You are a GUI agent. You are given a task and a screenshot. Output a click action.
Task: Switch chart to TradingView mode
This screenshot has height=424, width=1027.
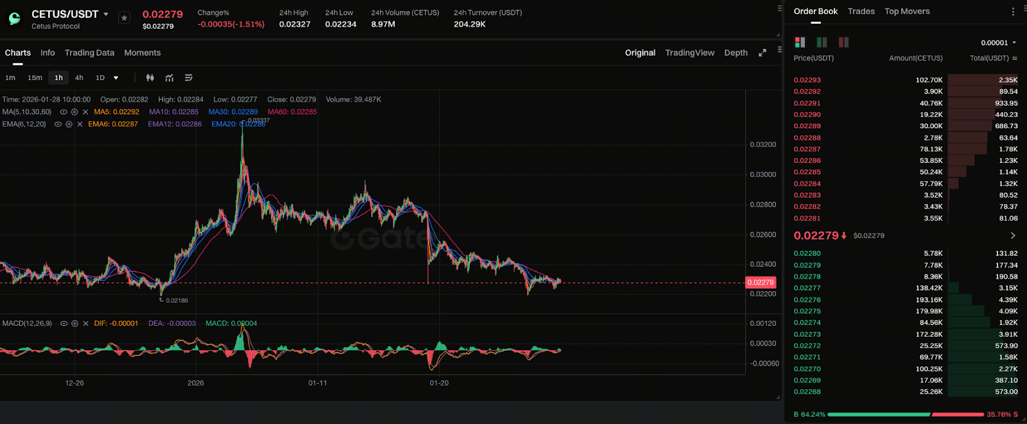pos(689,53)
